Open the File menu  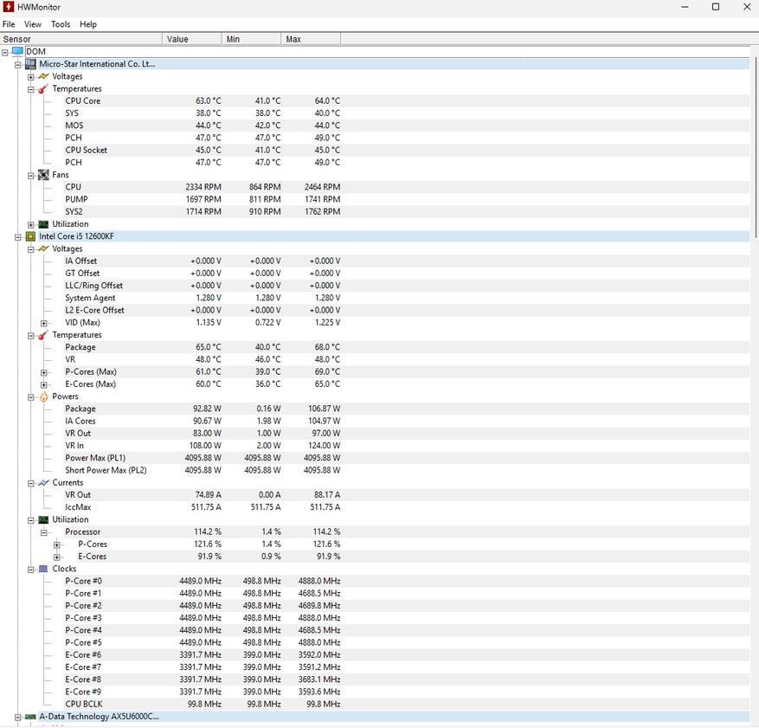(x=9, y=24)
